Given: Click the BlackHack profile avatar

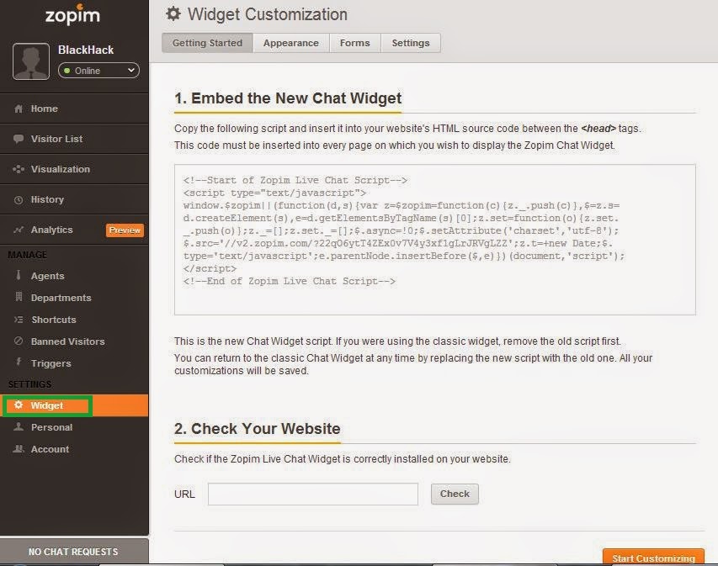Looking at the screenshot, I should 31,61.
